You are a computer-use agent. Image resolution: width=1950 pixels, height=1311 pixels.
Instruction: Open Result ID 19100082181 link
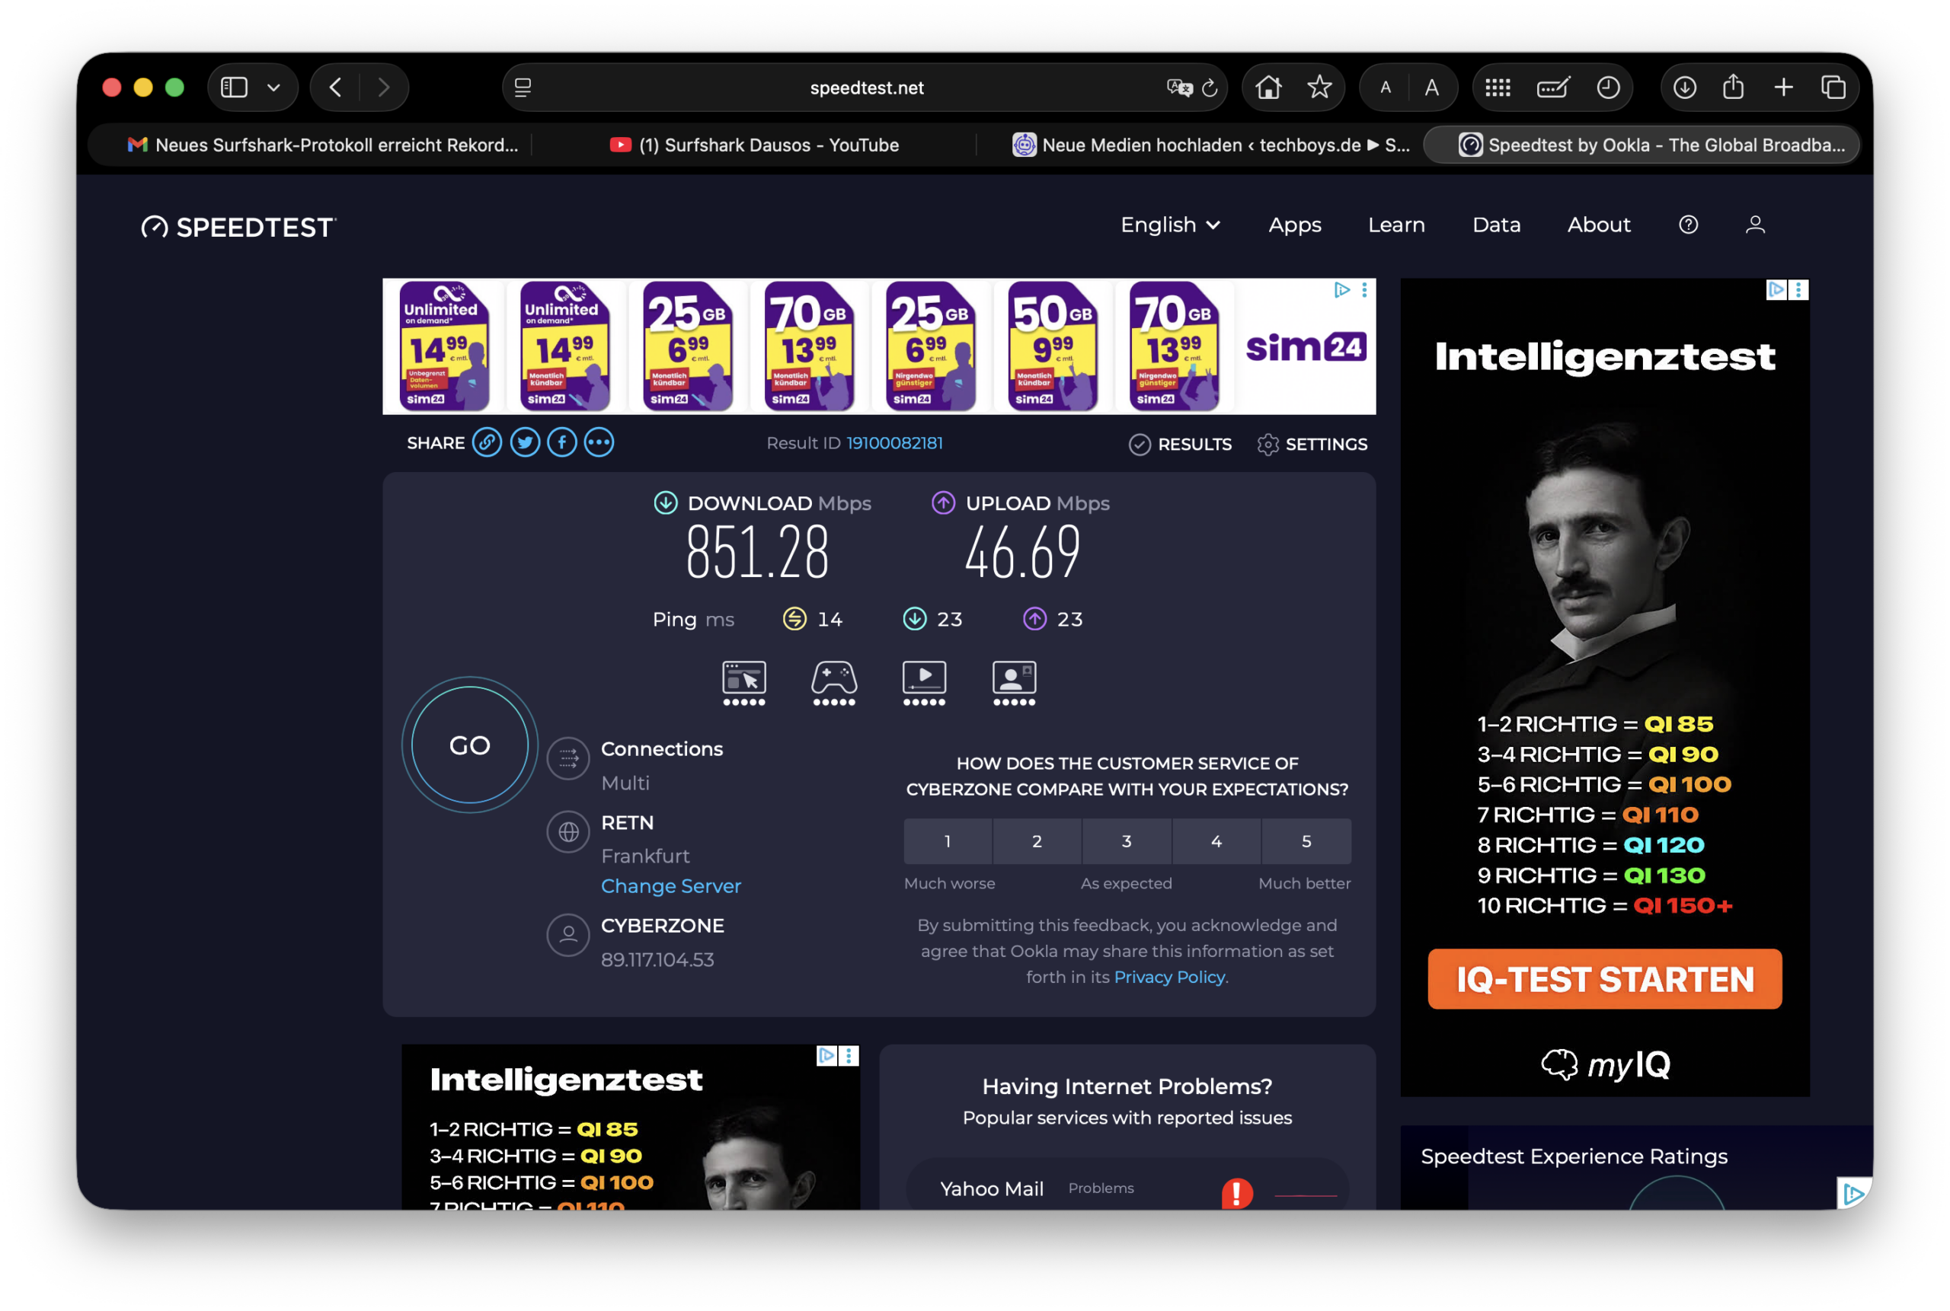894,443
